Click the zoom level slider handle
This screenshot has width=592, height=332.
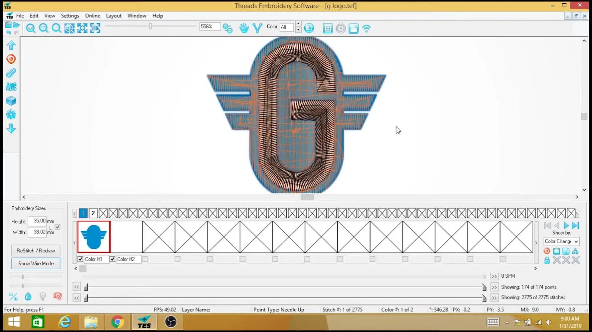click(x=150, y=26)
